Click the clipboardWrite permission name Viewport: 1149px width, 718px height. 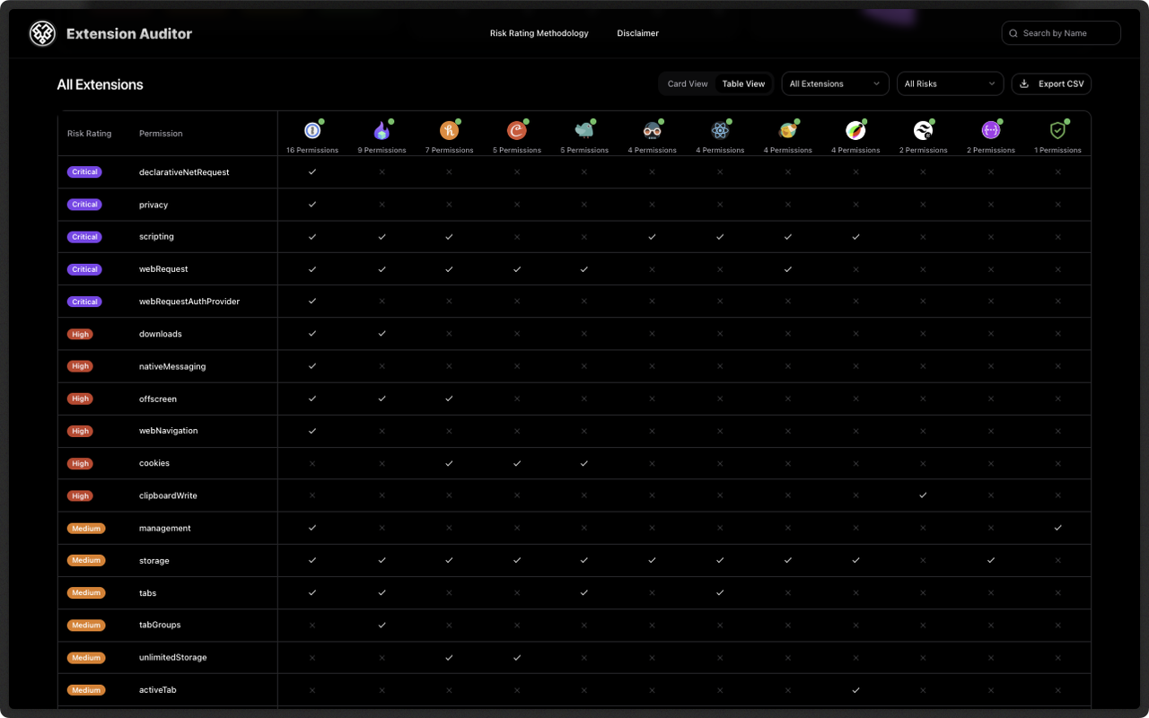point(168,495)
